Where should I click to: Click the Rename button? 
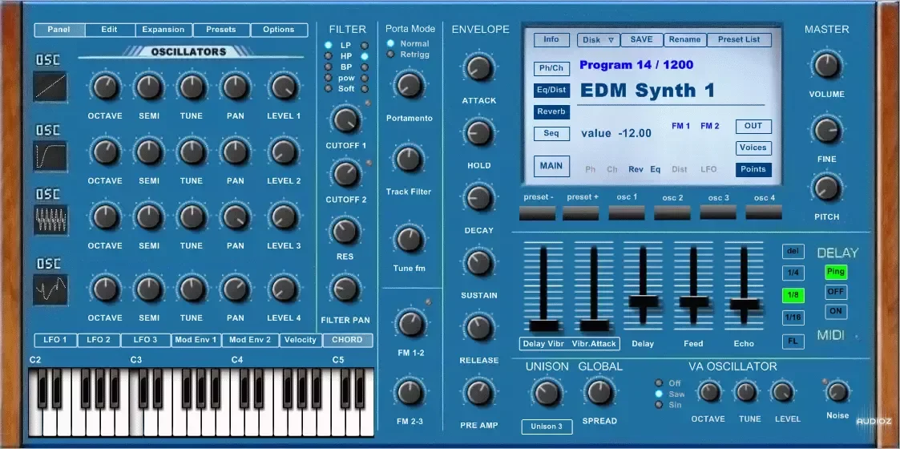click(x=684, y=39)
